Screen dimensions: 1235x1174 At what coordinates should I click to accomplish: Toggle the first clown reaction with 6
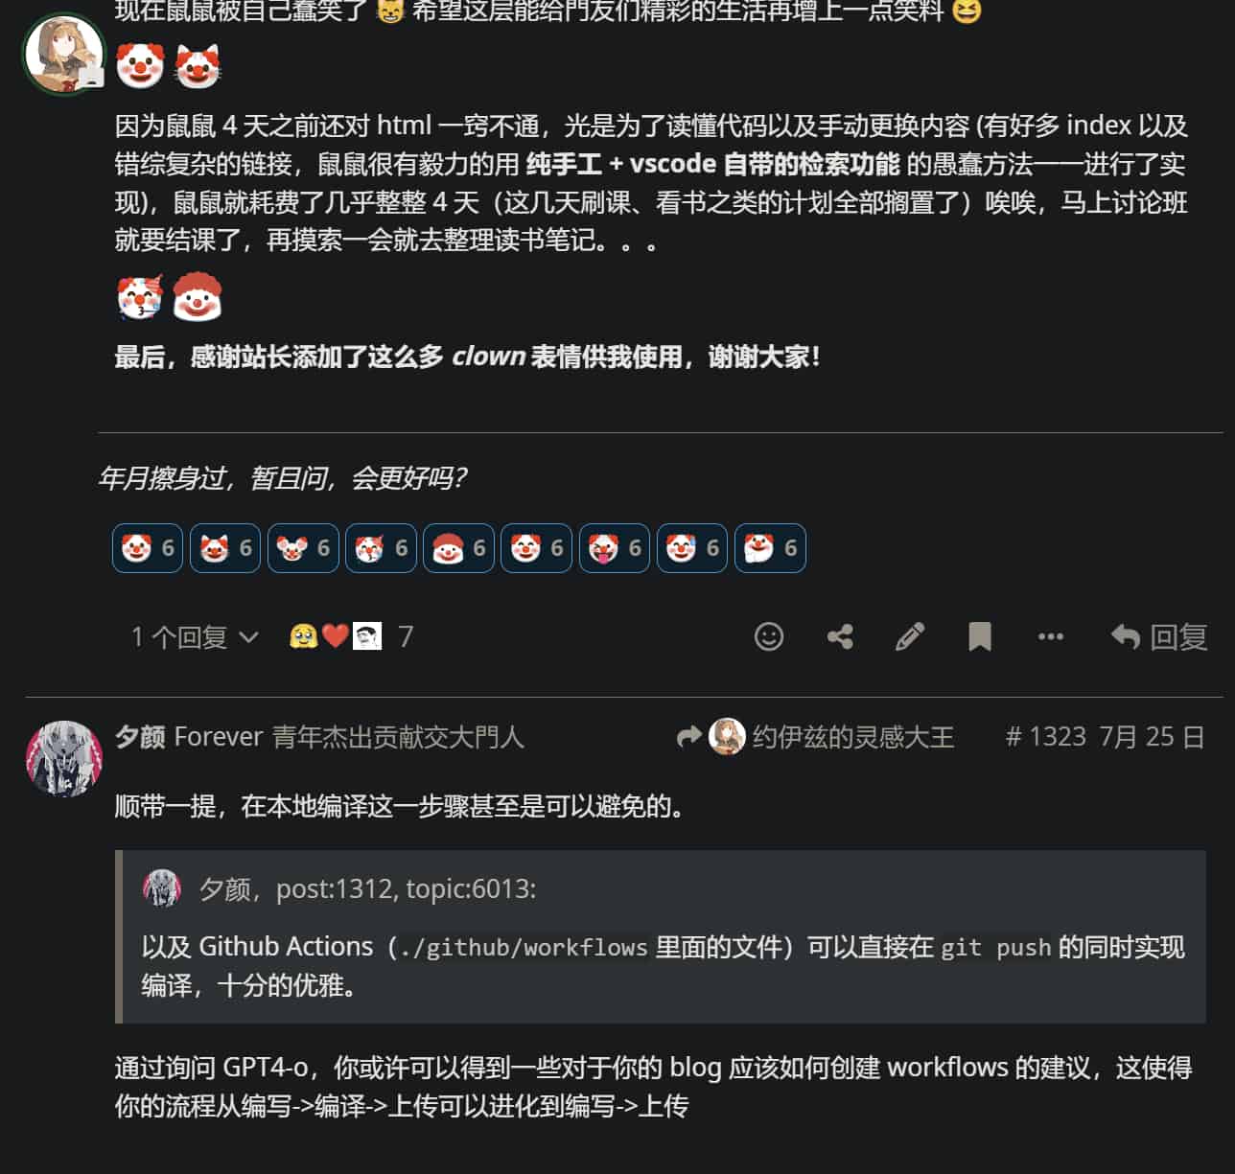(148, 548)
